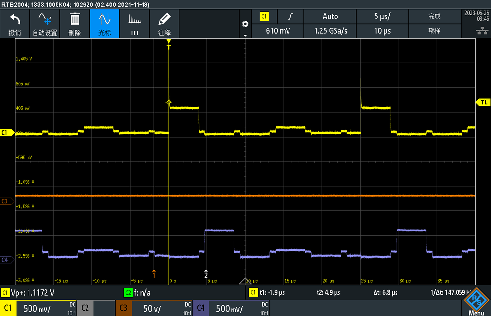
Task: Click the network status icon
Action: [482, 30]
